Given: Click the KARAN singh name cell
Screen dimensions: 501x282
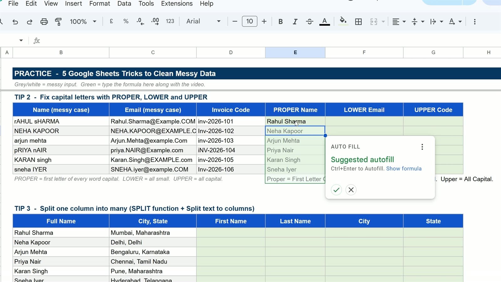Looking at the screenshot, I should [61, 160].
